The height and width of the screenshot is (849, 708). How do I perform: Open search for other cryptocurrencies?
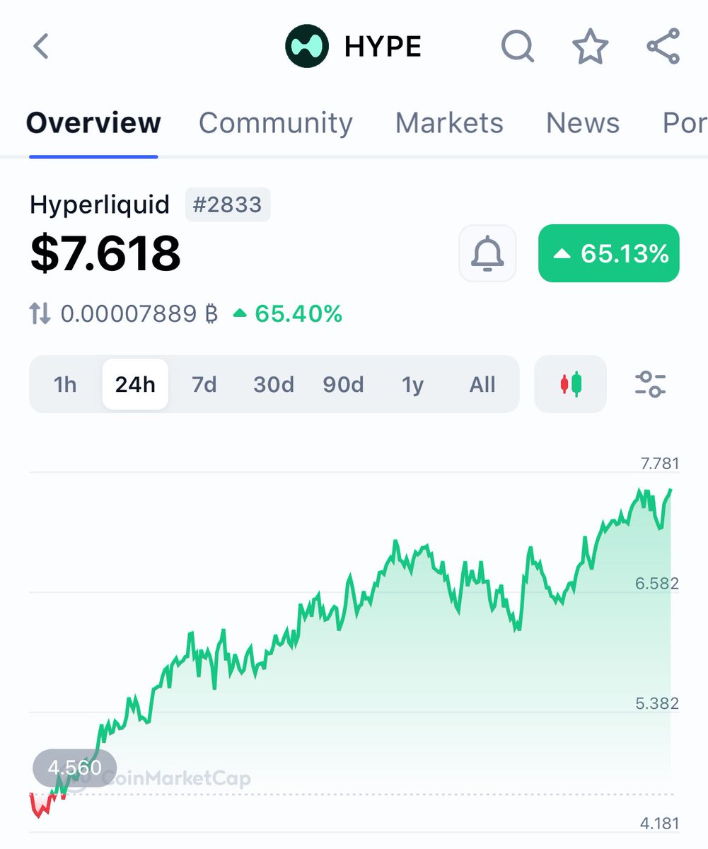coord(517,45)
